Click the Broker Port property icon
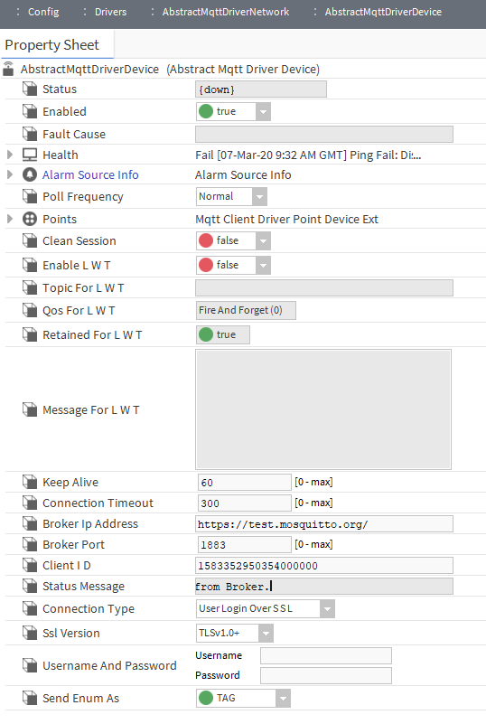The image size is (486, 724). (x=30, y=544)
